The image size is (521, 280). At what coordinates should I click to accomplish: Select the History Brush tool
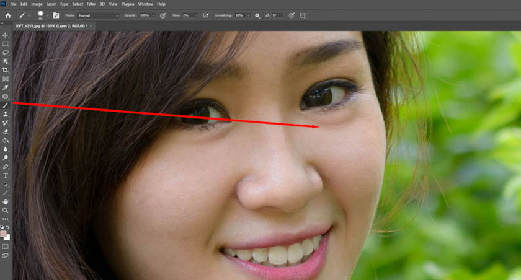[6, 123]
